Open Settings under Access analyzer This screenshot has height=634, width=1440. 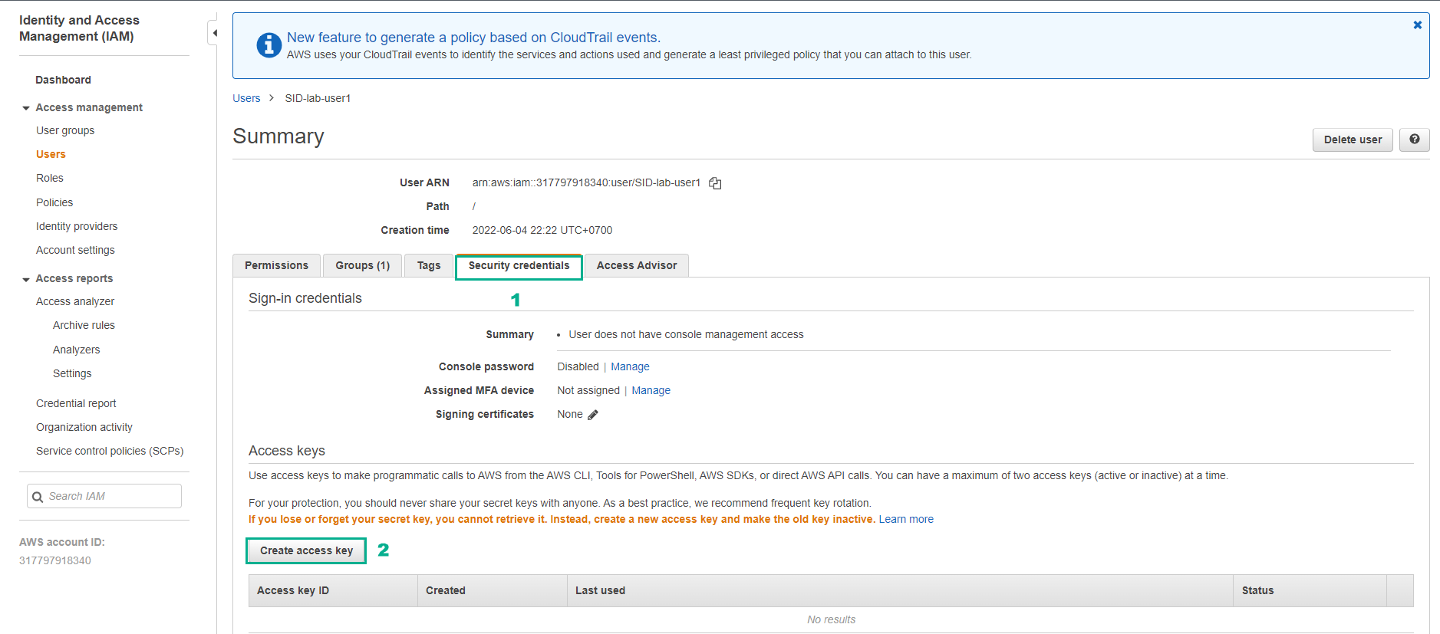pyautogui.click(x=72, y=373)
